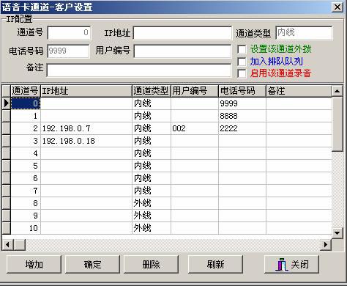Enable 设置该通道外拨 checkbox
347x286 pixels.
(242, 49)
